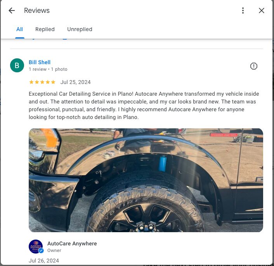Click the Reviews heading title
The height and width of the screenshot is (266, 274).
tap(37, 10)
